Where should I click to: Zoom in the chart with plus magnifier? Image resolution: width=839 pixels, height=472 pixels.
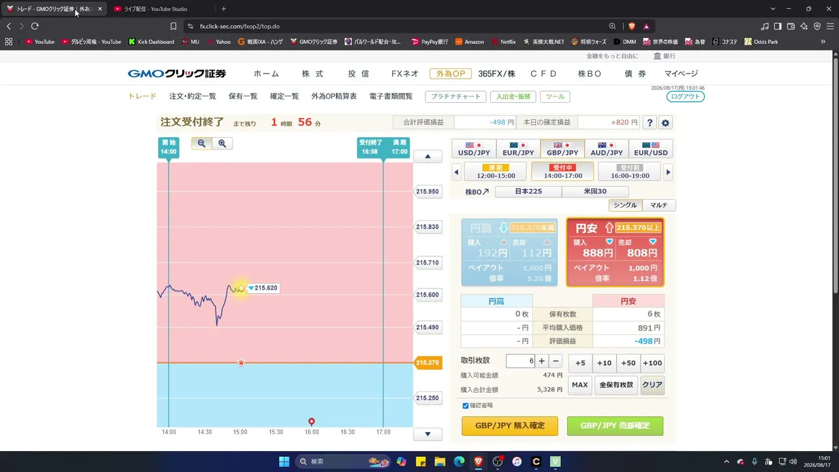(x=222, y=144)
